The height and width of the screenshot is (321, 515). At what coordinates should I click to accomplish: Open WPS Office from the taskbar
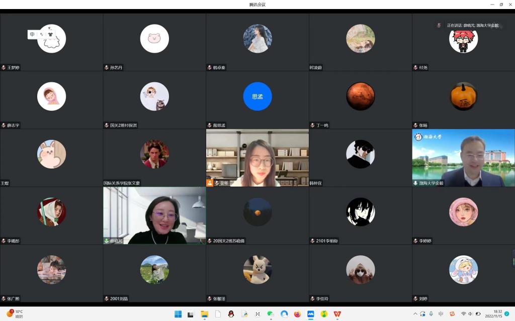(337, 314)
